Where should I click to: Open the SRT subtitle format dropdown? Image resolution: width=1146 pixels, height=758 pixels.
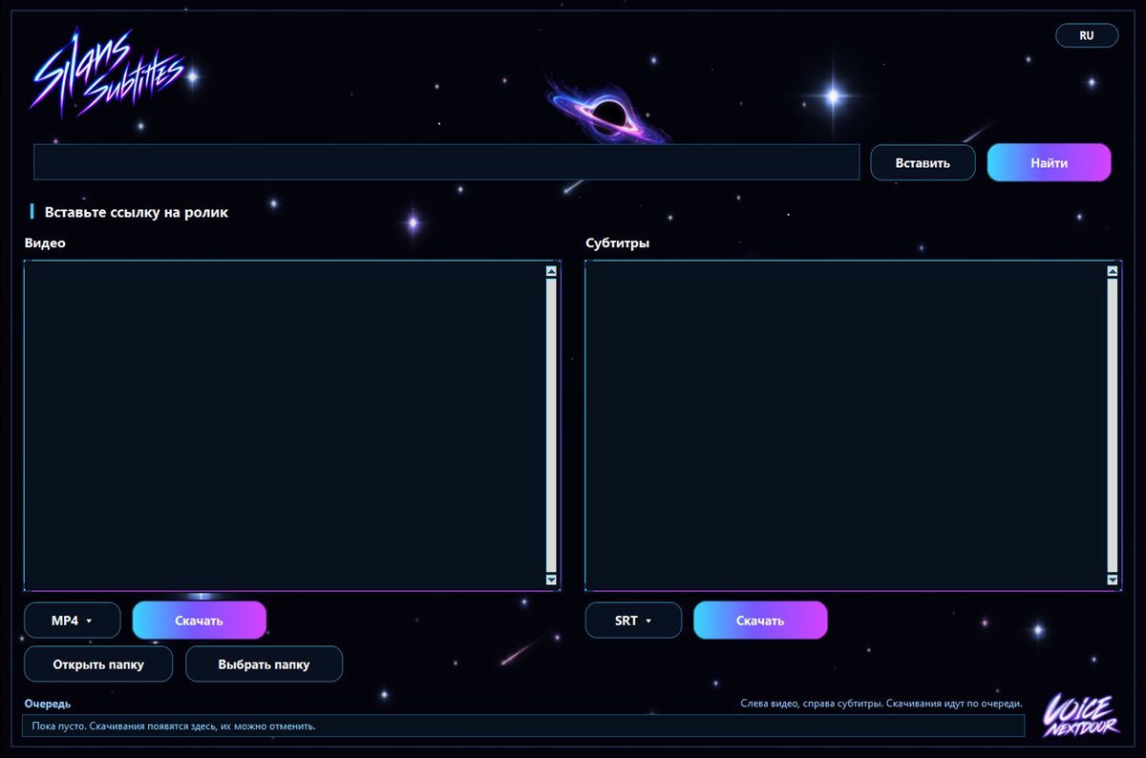tap(634, 621)
